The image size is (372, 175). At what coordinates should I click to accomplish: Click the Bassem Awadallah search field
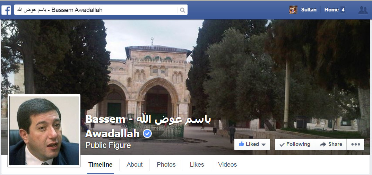tap(96, 10)
